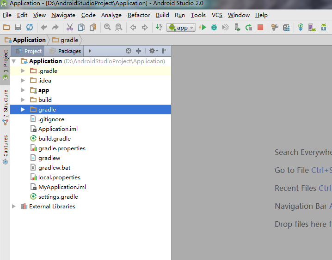Open the app run configuration dropdown
332x260 pixels.
coord(181,28)
